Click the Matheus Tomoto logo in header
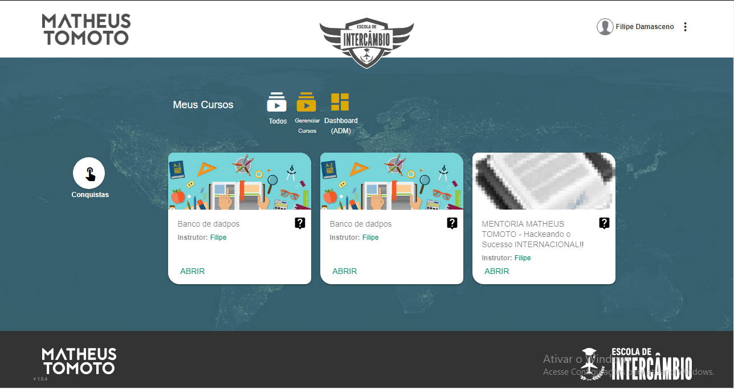734x389 pixels. click(86, 29)
